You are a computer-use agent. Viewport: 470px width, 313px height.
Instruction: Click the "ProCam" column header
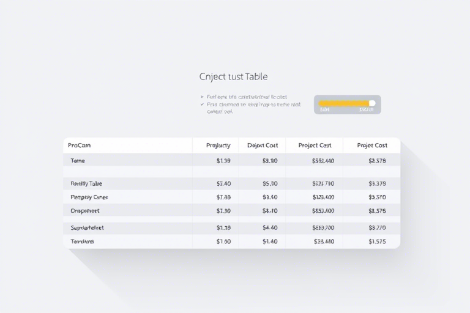coord(79,145)
